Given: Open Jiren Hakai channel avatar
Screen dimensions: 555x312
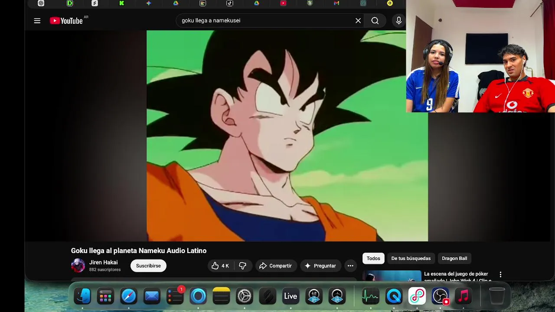Looking at the screenshot, I should pos(78,265).
